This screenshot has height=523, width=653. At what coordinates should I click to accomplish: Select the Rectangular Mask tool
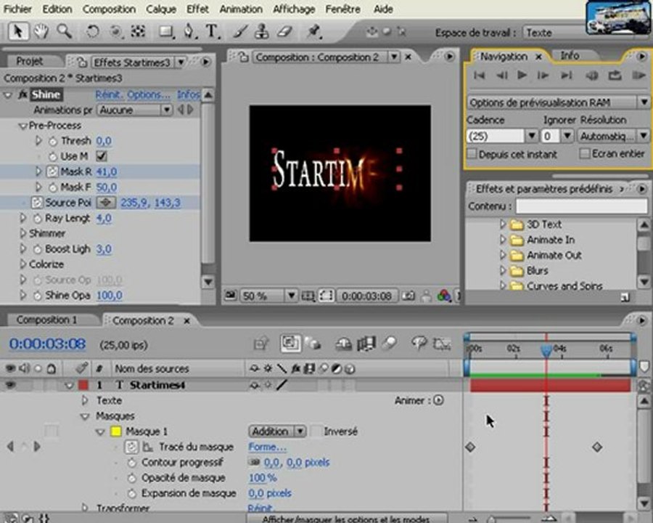coord(165,32)
